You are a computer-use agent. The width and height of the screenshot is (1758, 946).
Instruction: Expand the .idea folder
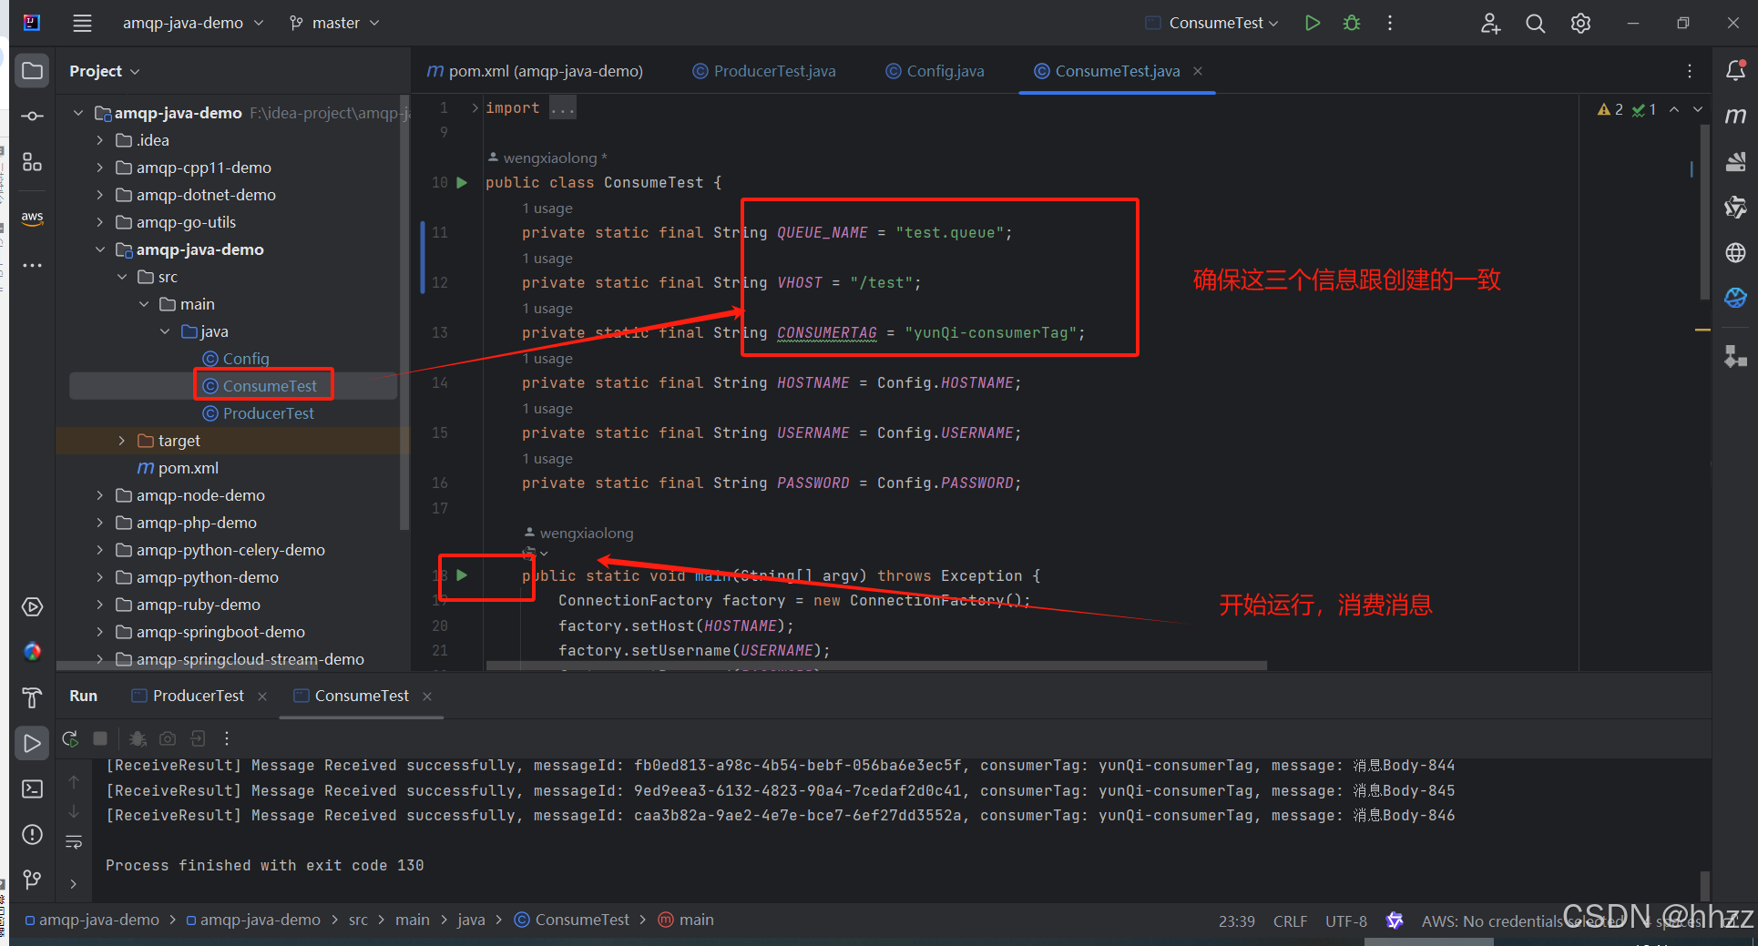coord(100,140)
